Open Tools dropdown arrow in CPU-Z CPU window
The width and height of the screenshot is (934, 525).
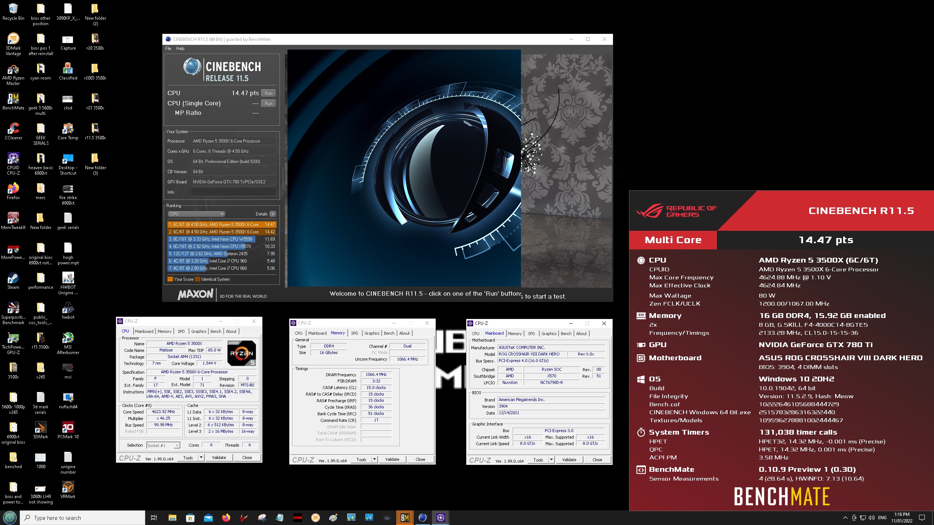point(200,458)
